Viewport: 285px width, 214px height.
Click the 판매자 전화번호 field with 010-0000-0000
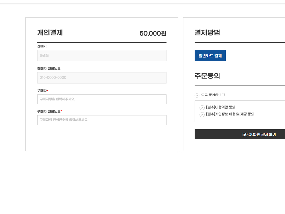coord(102,78)
